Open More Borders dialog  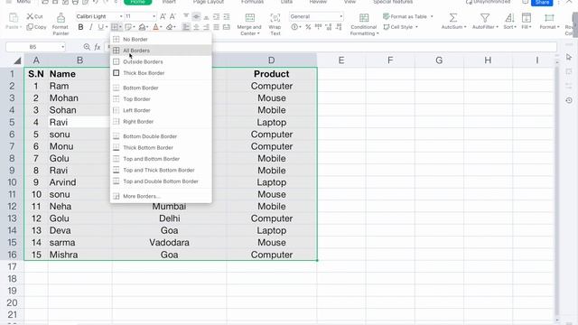point(161,196)
